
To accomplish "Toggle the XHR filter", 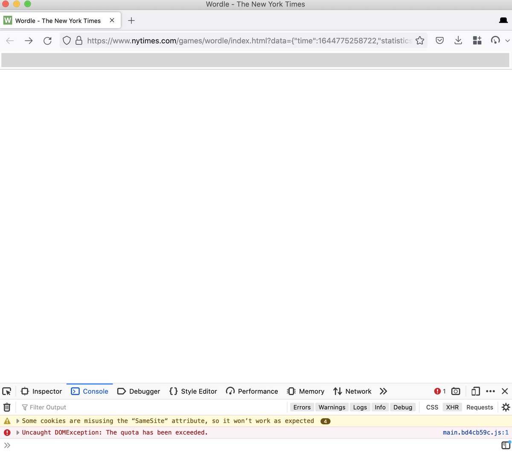I will pos(452,407).
